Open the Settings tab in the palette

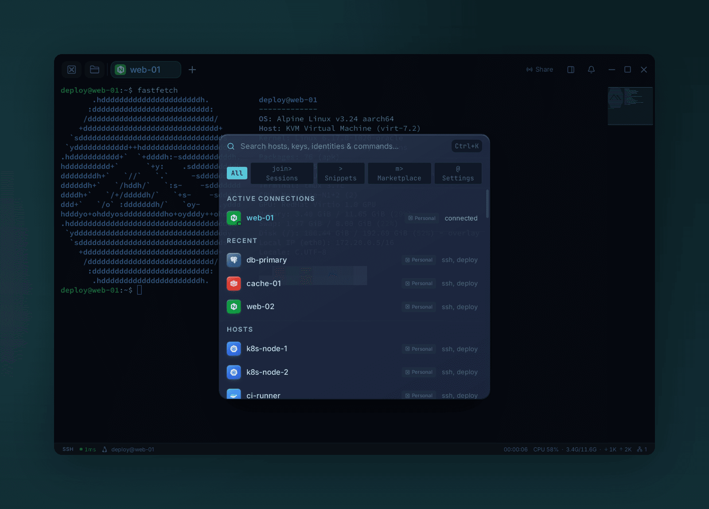(458, 173)
